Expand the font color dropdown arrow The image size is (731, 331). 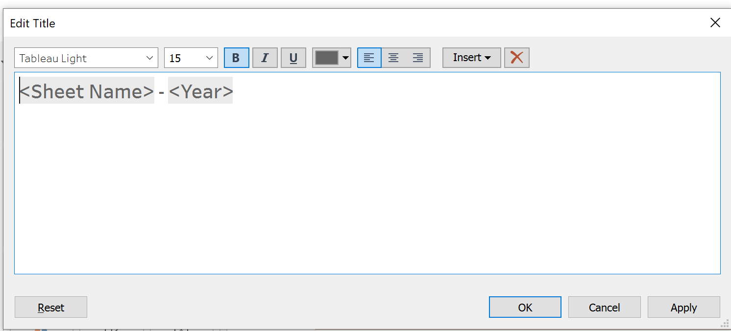(346, 58)
